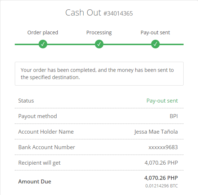Select the Processing step label

(99, 32)
